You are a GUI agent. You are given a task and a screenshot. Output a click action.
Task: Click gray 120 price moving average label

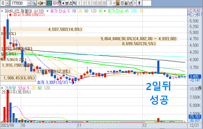pyautogui.click(x=93, y=11)
